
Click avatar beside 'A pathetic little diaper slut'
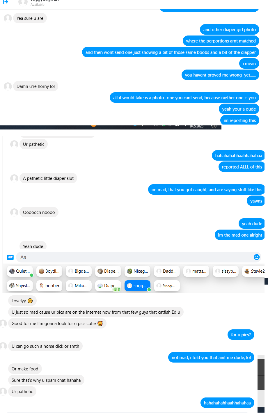[x=14, y=178]
